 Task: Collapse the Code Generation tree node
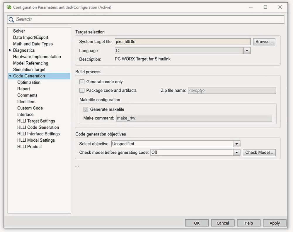coord(10,76)
